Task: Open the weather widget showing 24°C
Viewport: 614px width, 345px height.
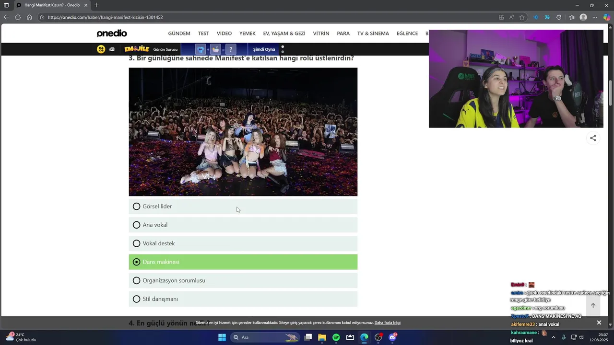Action: pos(21,337)
